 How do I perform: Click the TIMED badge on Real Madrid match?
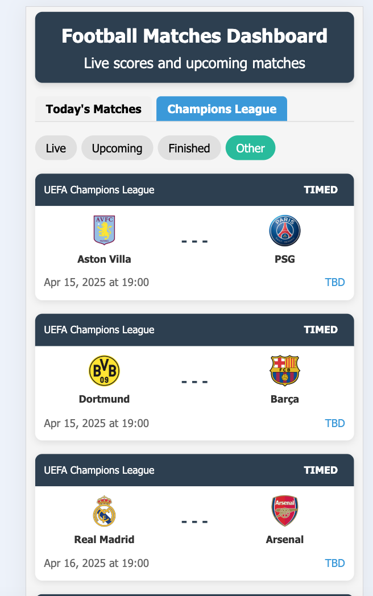(x=321, y=470)
